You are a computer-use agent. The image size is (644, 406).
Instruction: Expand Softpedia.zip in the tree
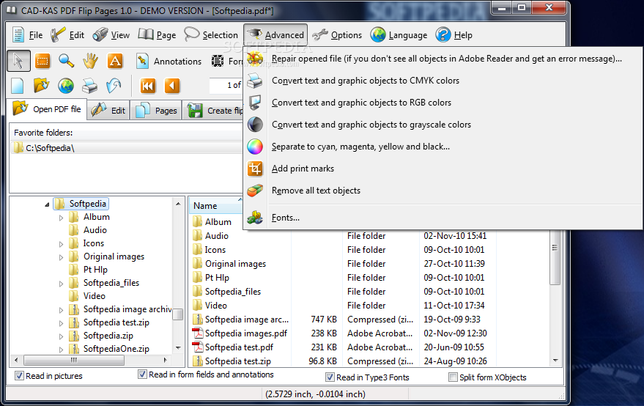[x=62, y=336]
